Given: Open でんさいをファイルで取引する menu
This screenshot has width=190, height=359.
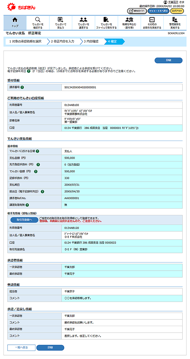Looking at the screenshot, I should coord(106,22).
